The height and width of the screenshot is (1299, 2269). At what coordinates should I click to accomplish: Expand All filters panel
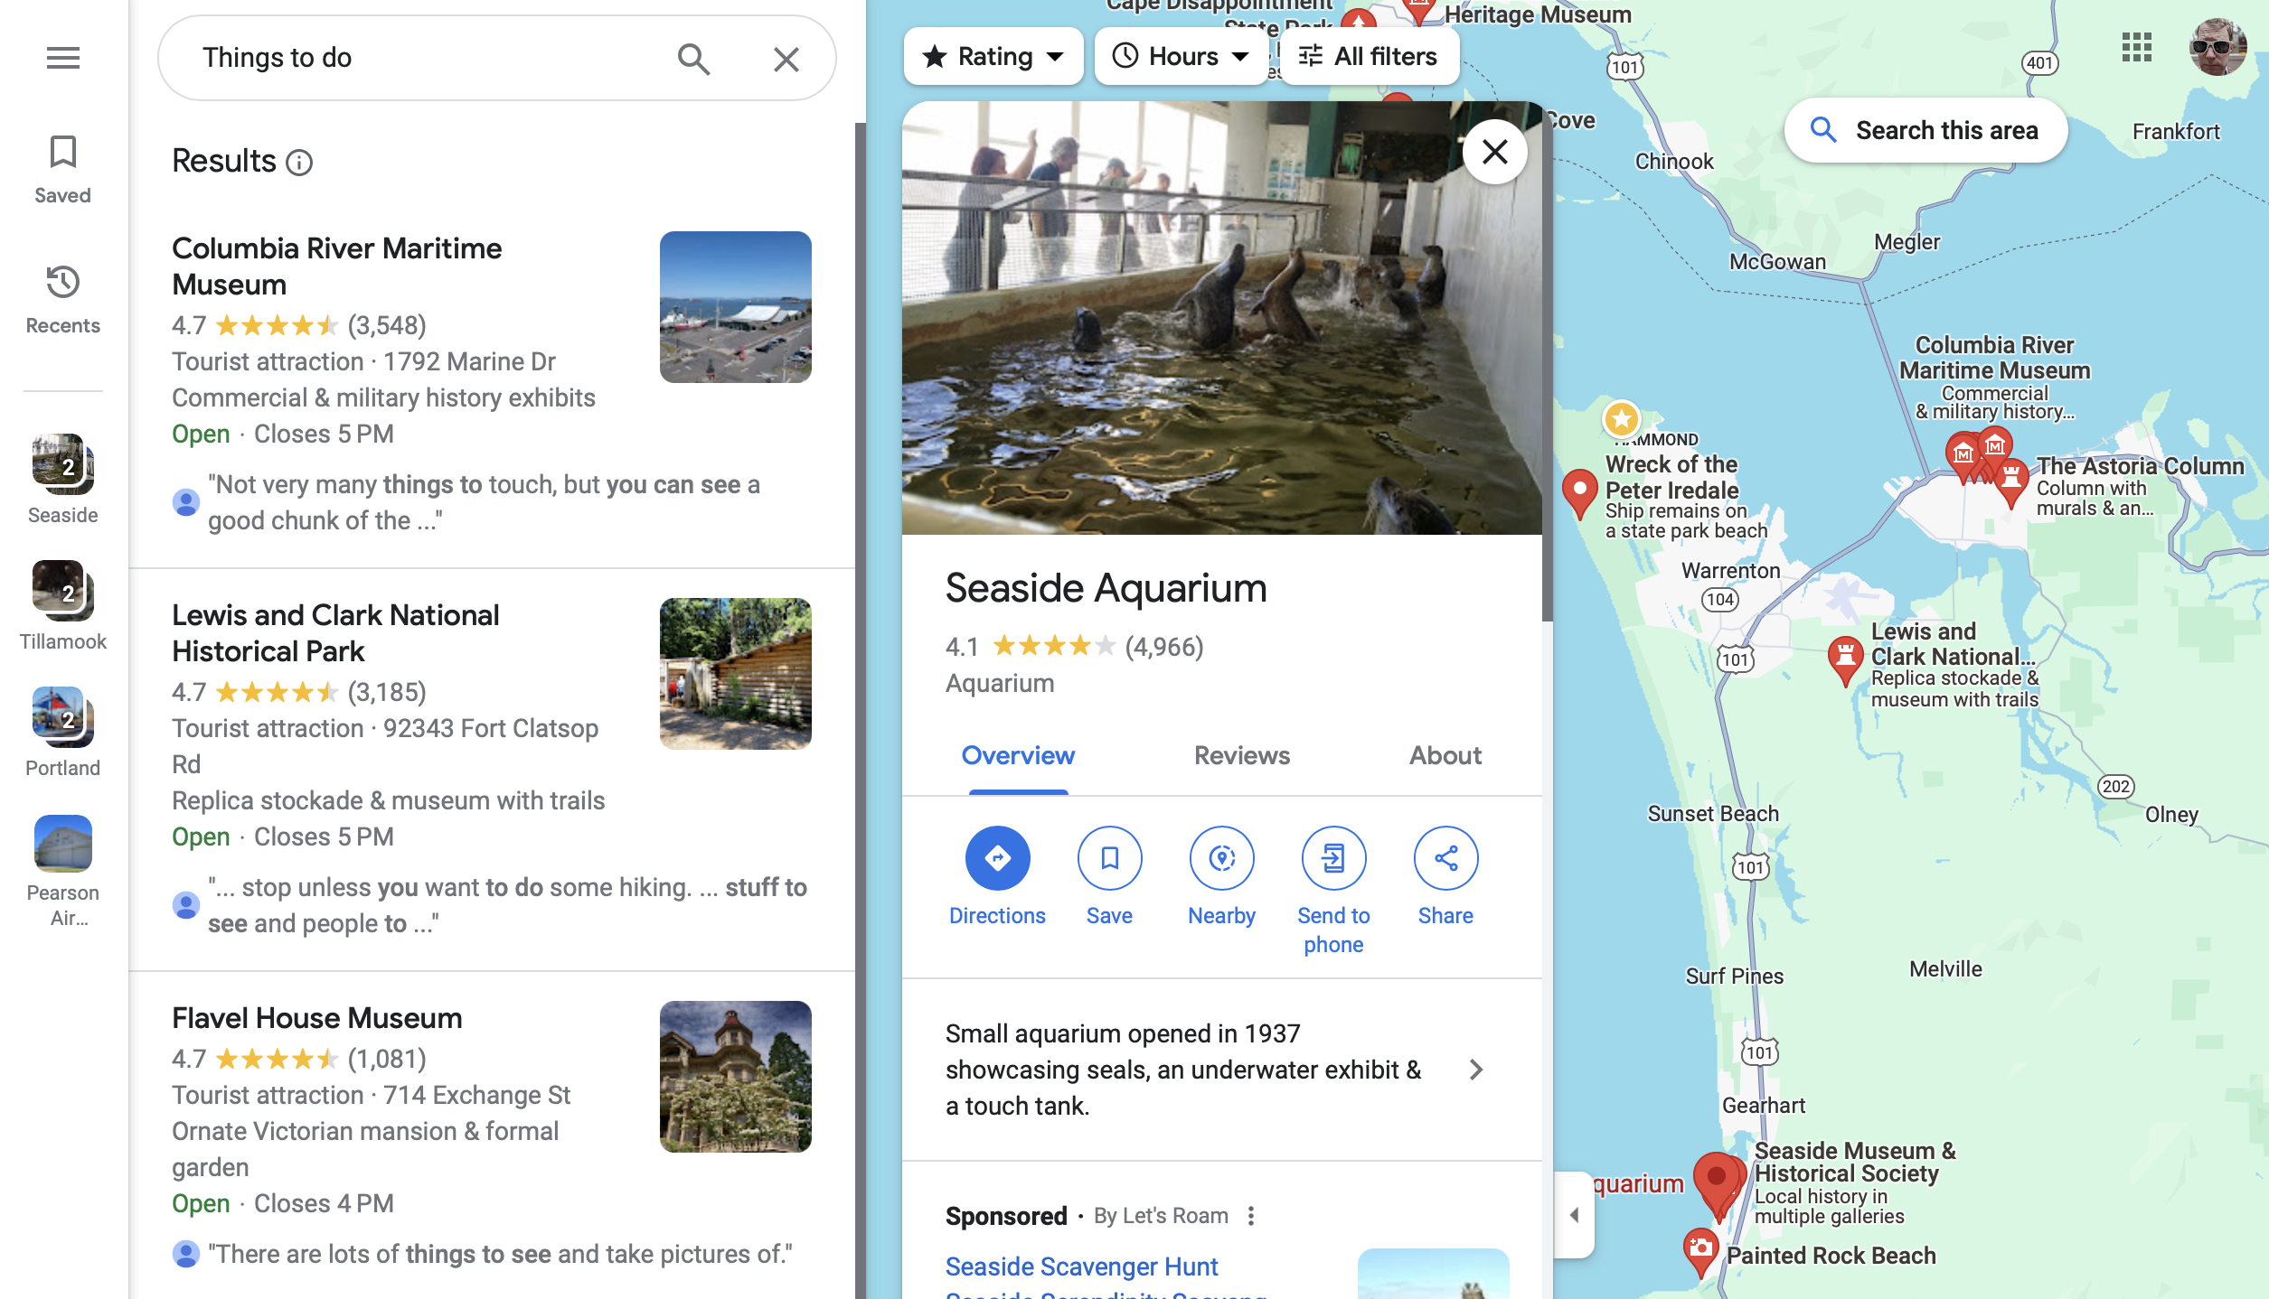1365,56
